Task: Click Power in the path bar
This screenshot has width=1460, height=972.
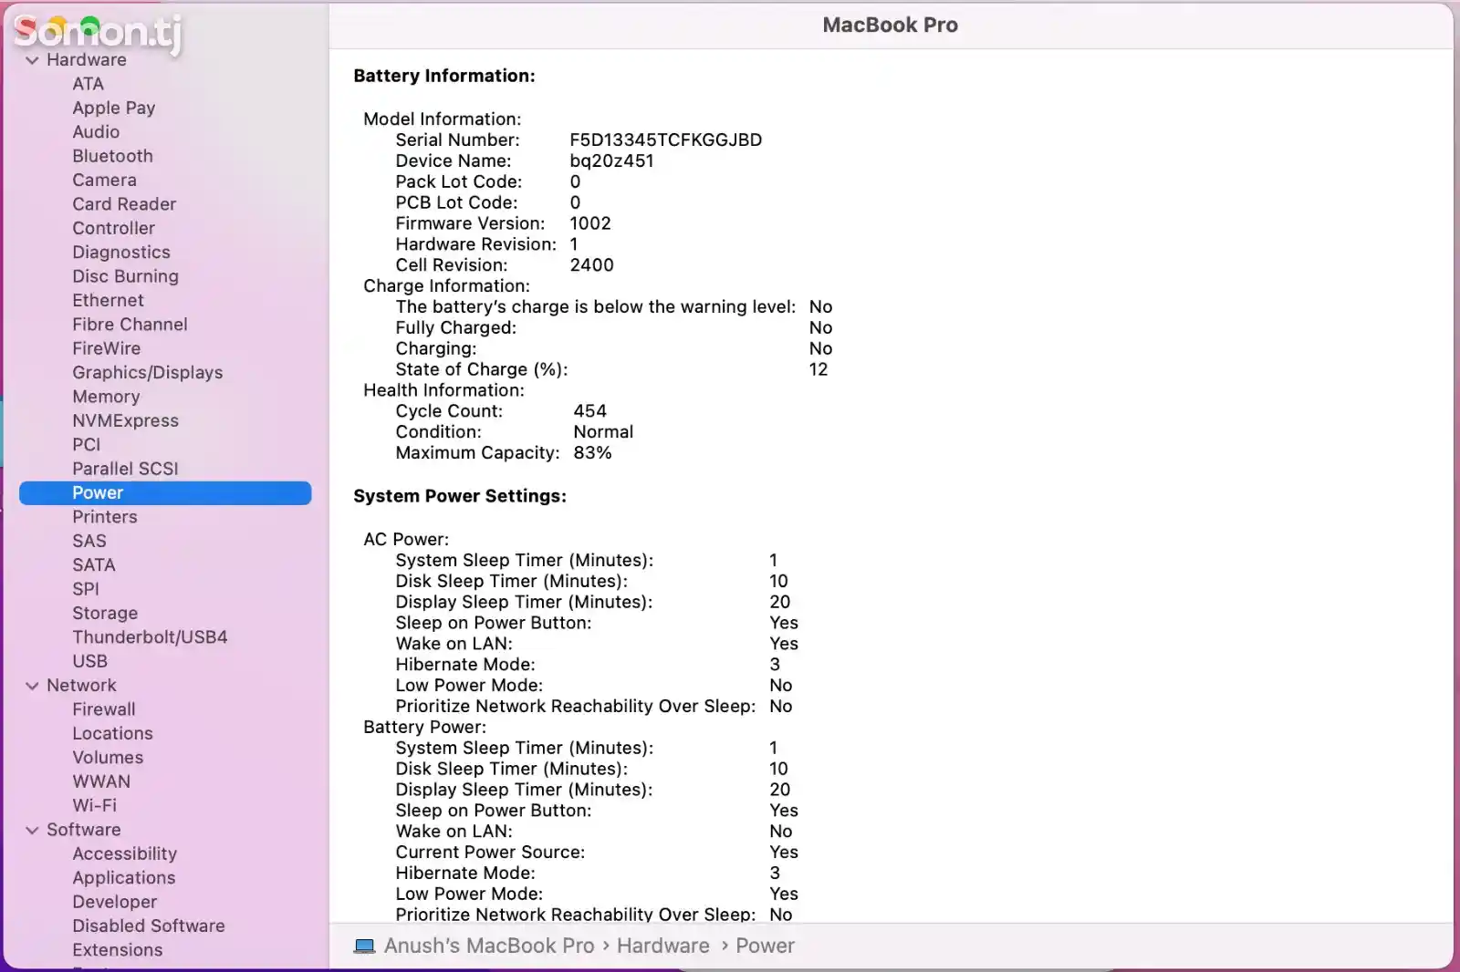Action: [765, 946]
